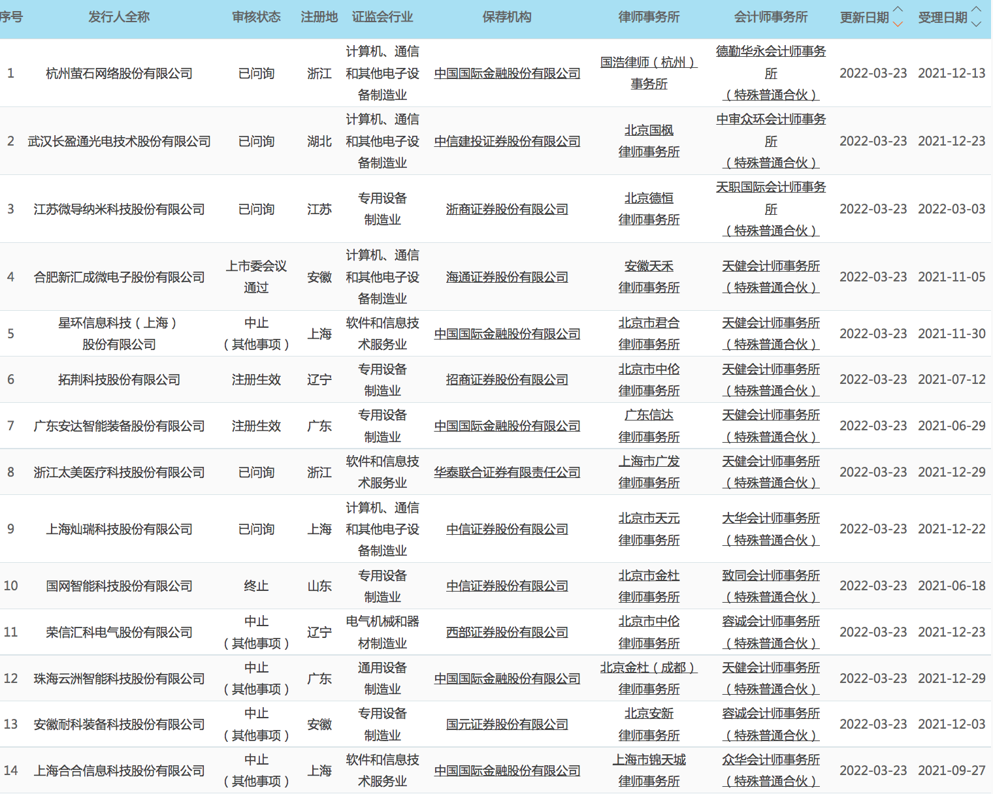Open 广东信达律师事务所 link
This screenshot has height=794, width=993.
click(x=649, y=426)
